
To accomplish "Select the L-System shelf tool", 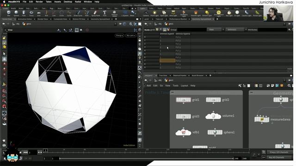I will [x=125, y=13].
